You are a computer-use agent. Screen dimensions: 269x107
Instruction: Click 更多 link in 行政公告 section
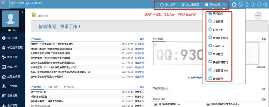(142, 87)
